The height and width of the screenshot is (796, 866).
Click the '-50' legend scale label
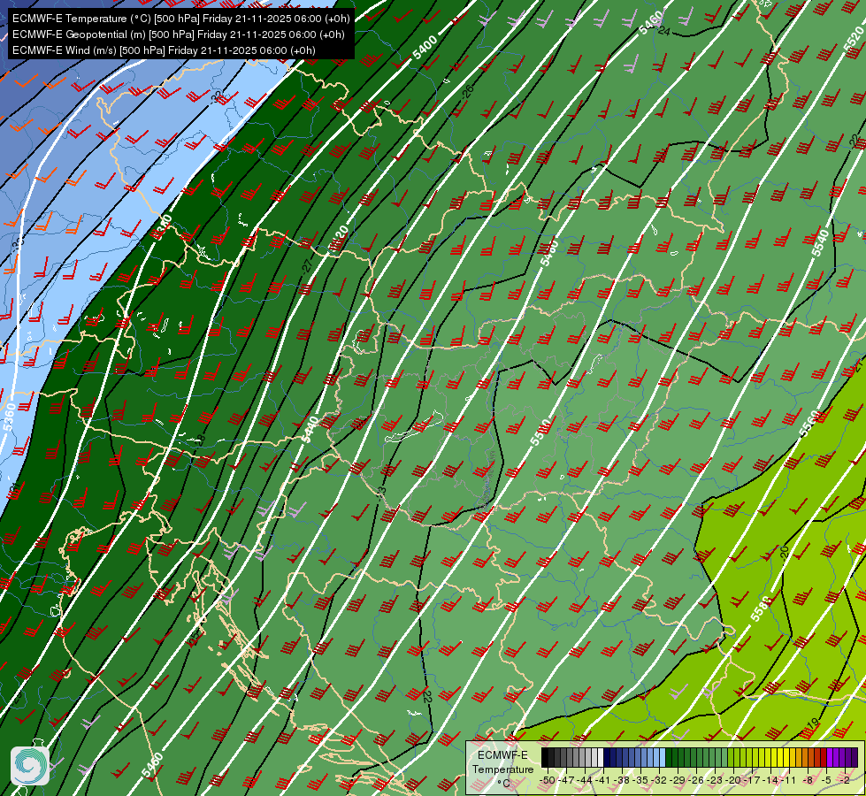click(x=547, y=780)
